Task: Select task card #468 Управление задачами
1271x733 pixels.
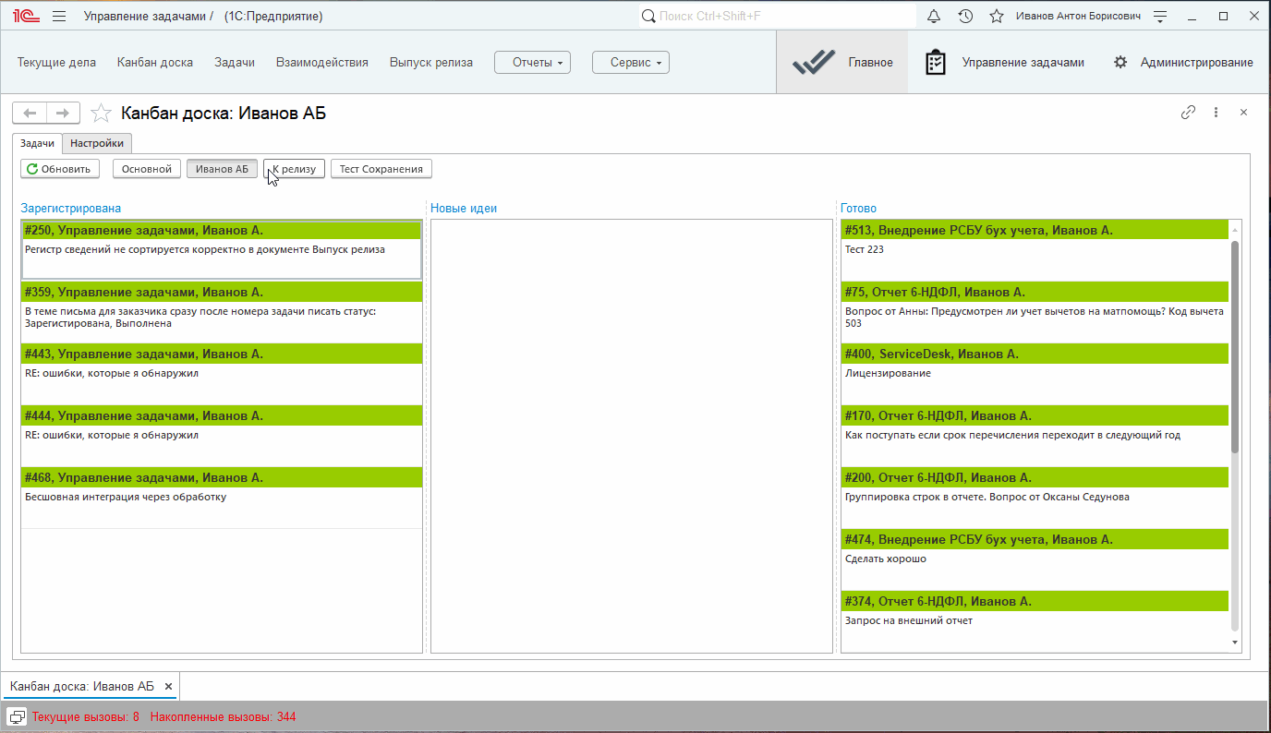Action: click(222, 498)
